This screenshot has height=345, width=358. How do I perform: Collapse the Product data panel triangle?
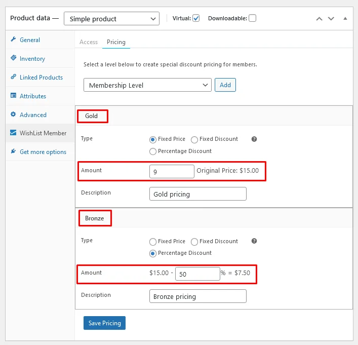pyautogui.click(x=345, y=18)
